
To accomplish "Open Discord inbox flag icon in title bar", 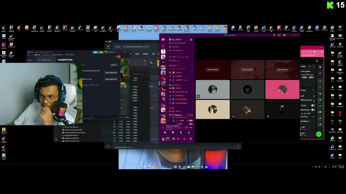I will pos(274,35).
